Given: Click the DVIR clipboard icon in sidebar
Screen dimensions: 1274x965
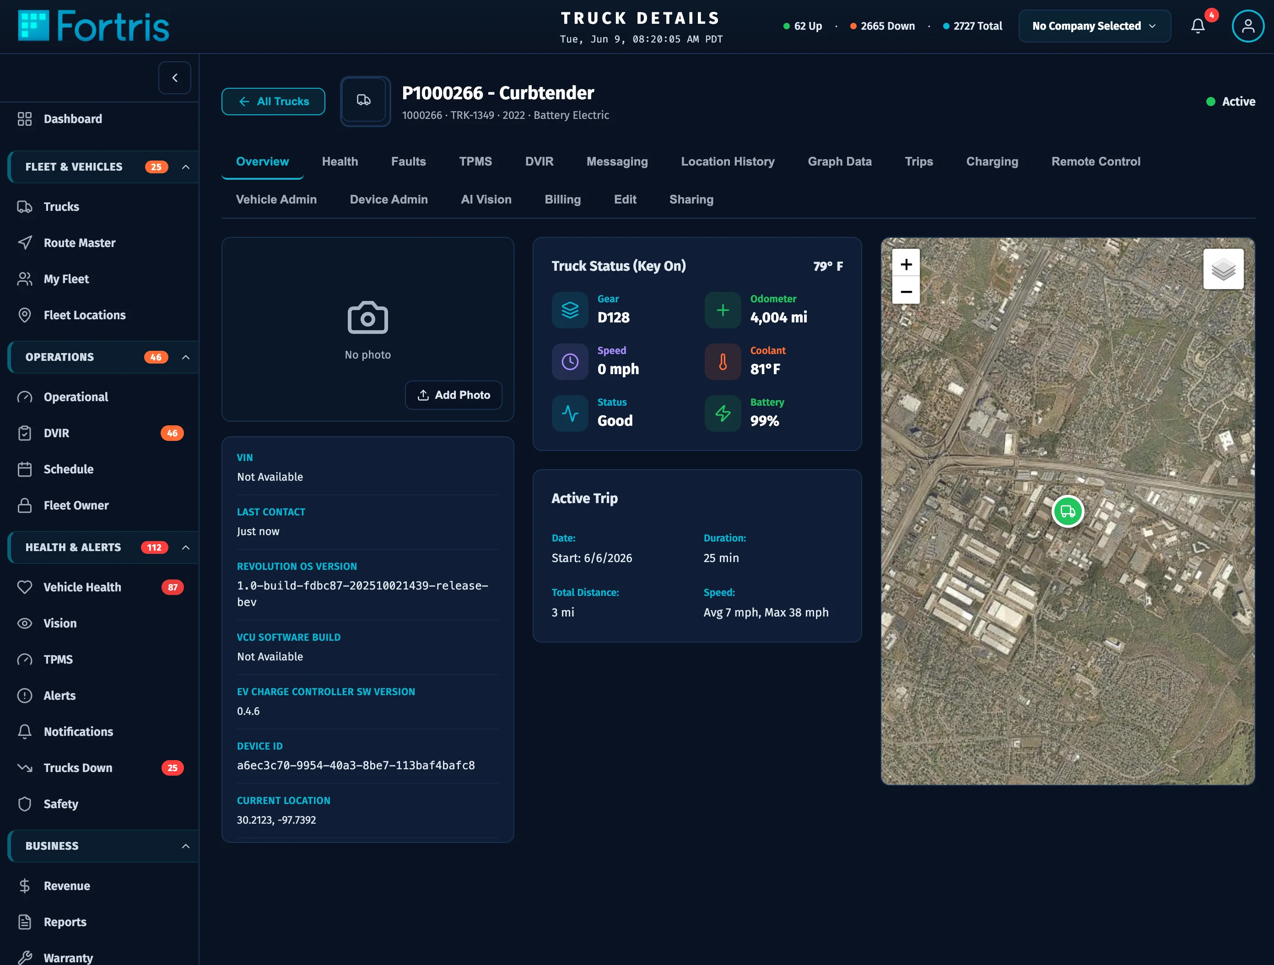Looking at the screenshot, I should click(x=25, y=433).
